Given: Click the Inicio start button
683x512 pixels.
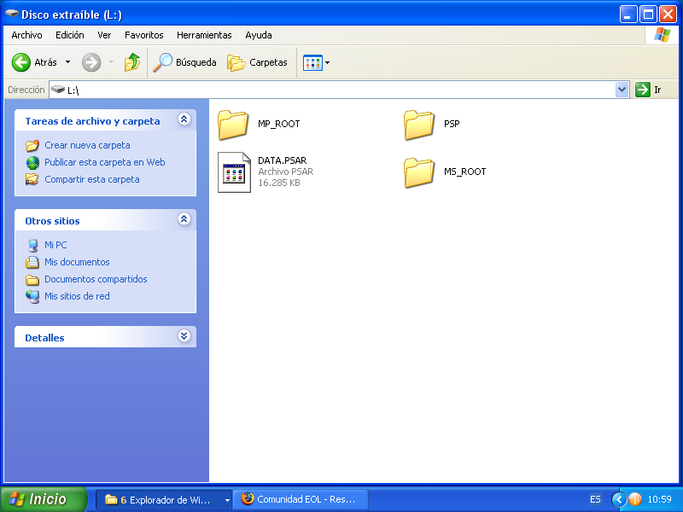Looking at the screenshot, I should coord(44,499).
